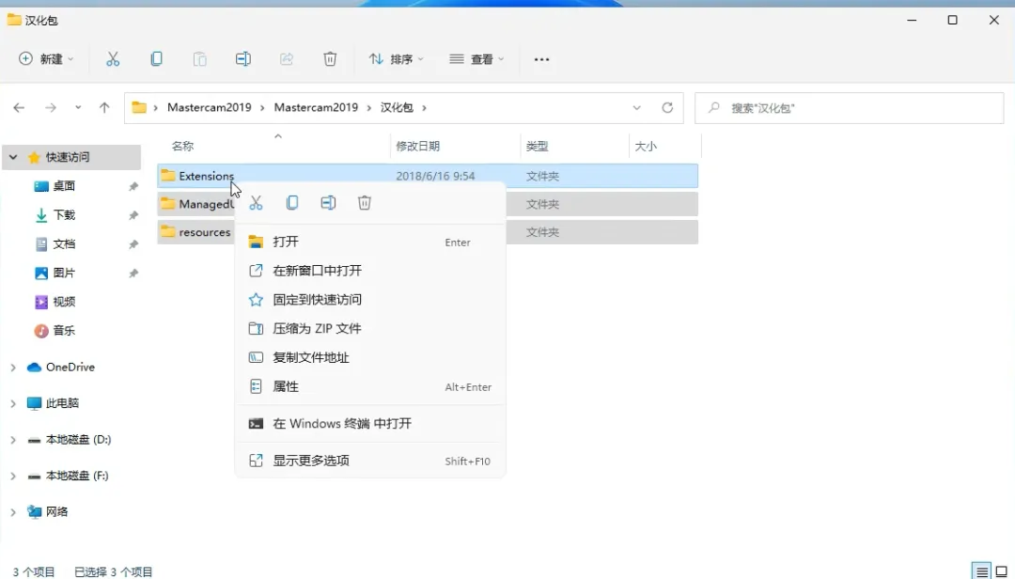Screen dimensions: 1015x579
Task: Choose Open in Windows Terminal
Action: [x=369, y=424]
